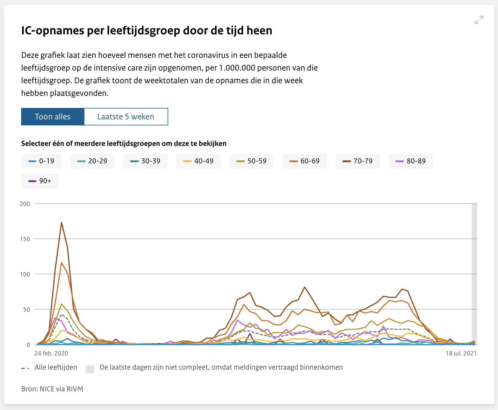Show only the 30-39 age group
The width and height of the screenshot is (498, 410).
[x=145, y=161]
